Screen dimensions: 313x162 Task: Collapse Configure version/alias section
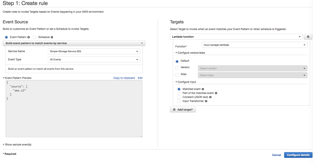pos(190,53)
